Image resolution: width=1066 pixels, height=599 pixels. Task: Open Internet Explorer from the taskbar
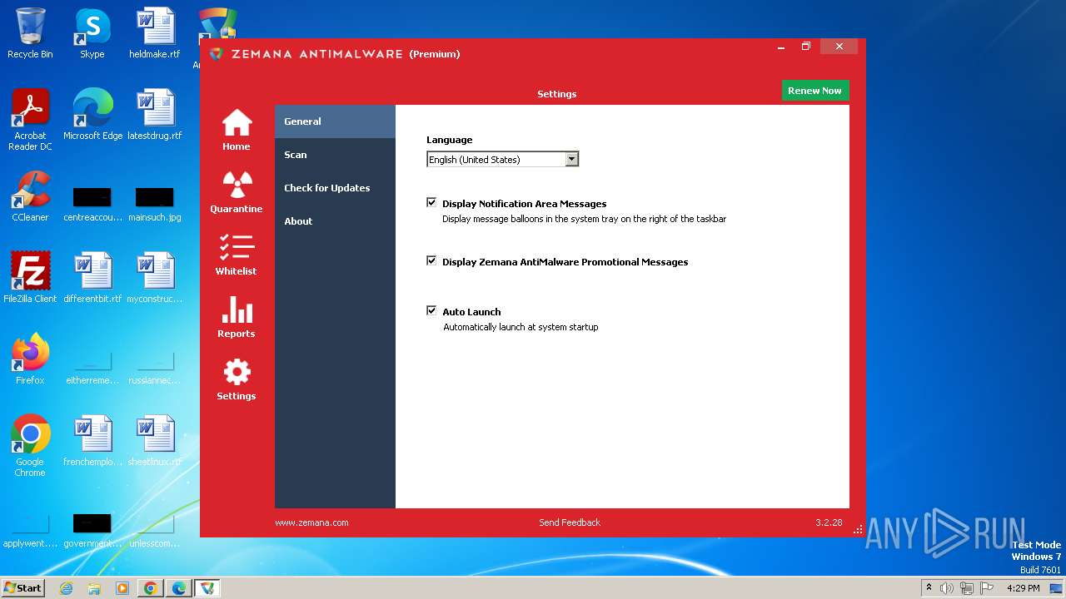[x=66, y=588]
